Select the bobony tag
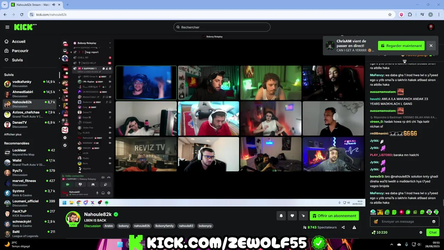 (x=123, y=226)
